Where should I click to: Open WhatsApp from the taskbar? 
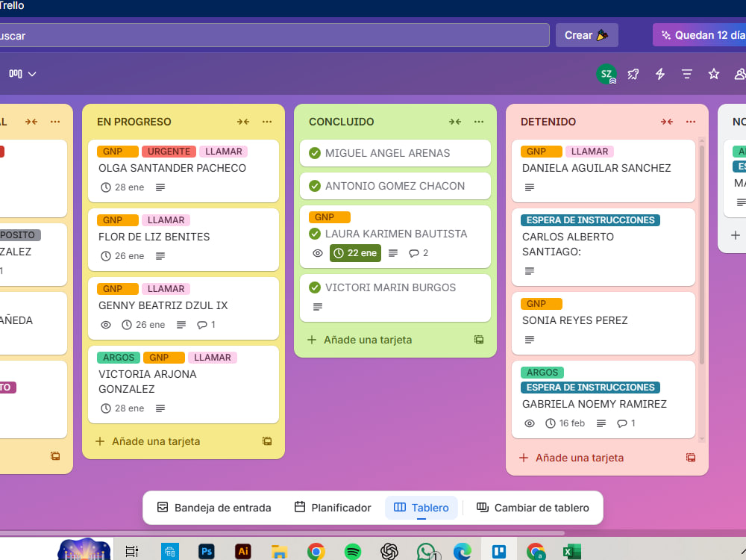(x=426, y=552)
